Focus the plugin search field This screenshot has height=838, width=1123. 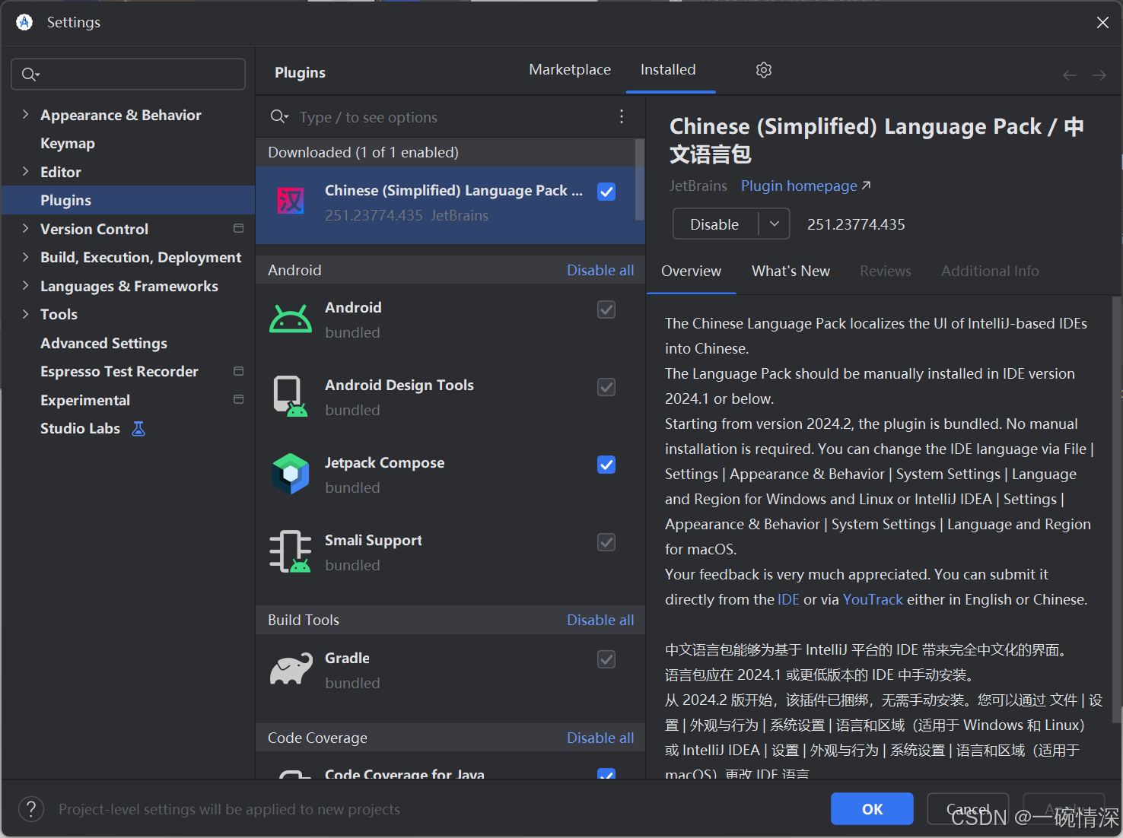coord(449,116)
